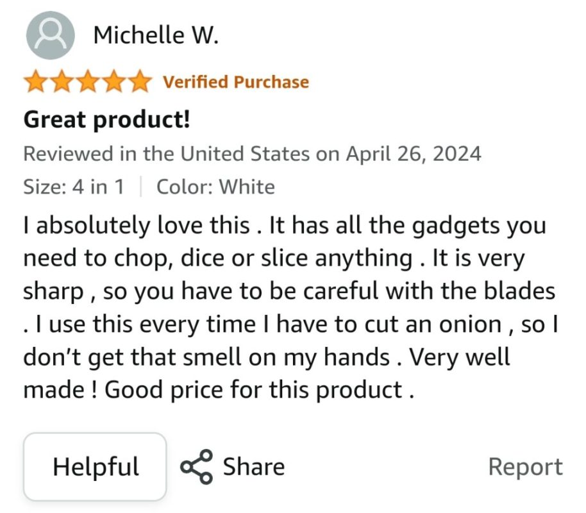Click Michelle W.'s profile avatar icon

50,35
